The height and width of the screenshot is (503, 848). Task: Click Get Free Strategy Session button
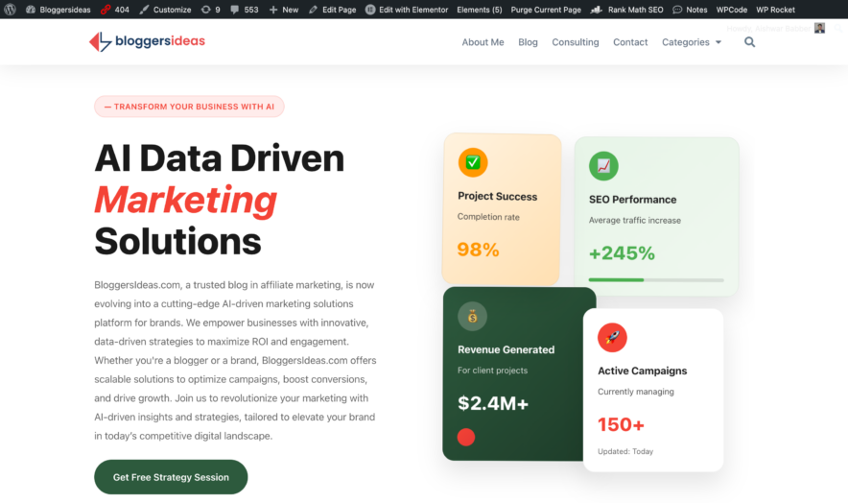coord(171,477)
